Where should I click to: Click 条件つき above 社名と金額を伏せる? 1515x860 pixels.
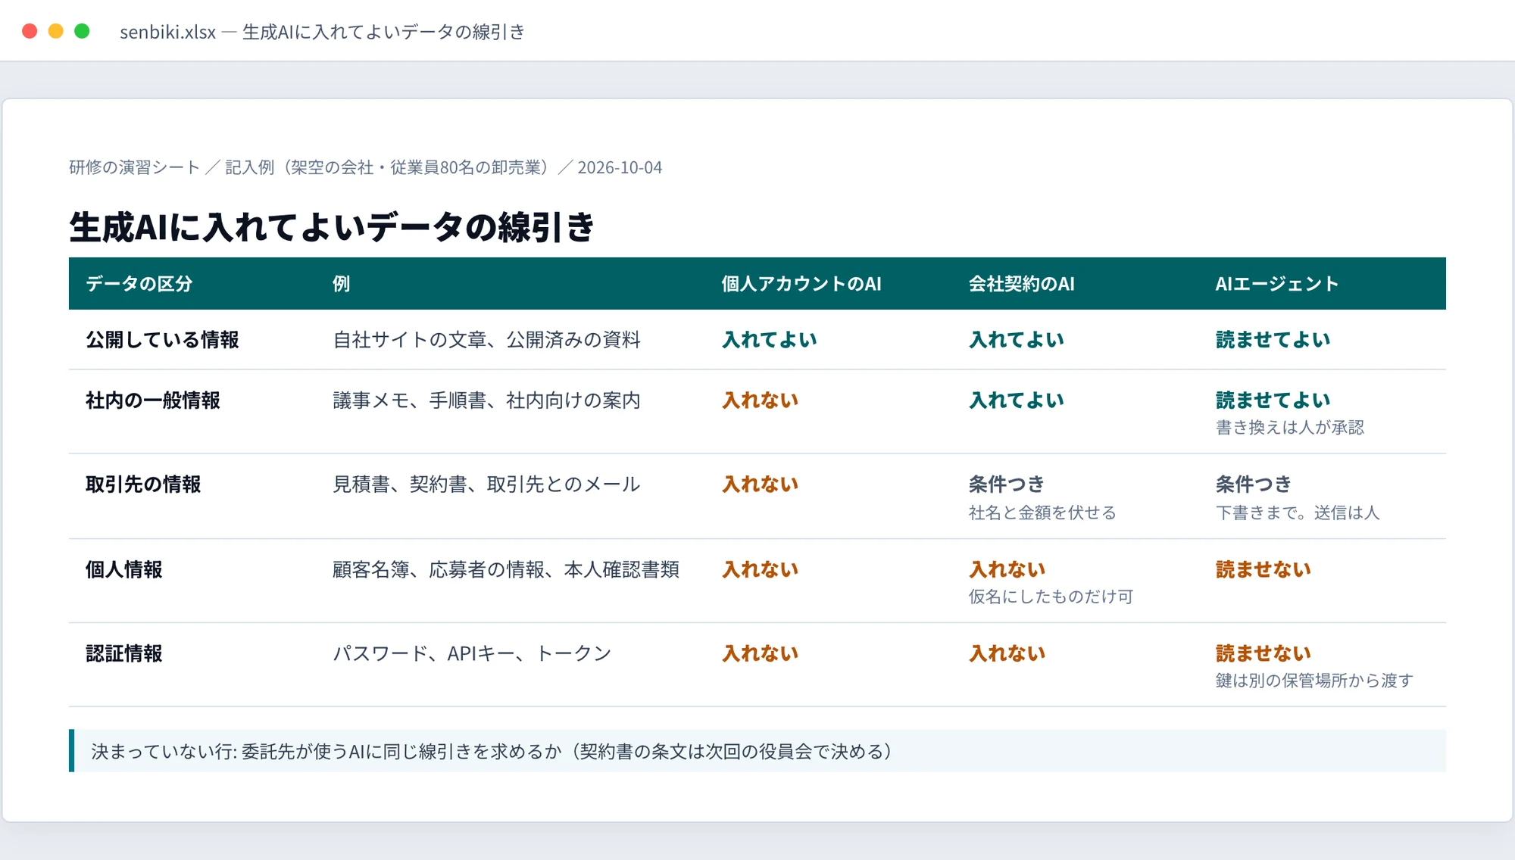tap(1007, 485)
